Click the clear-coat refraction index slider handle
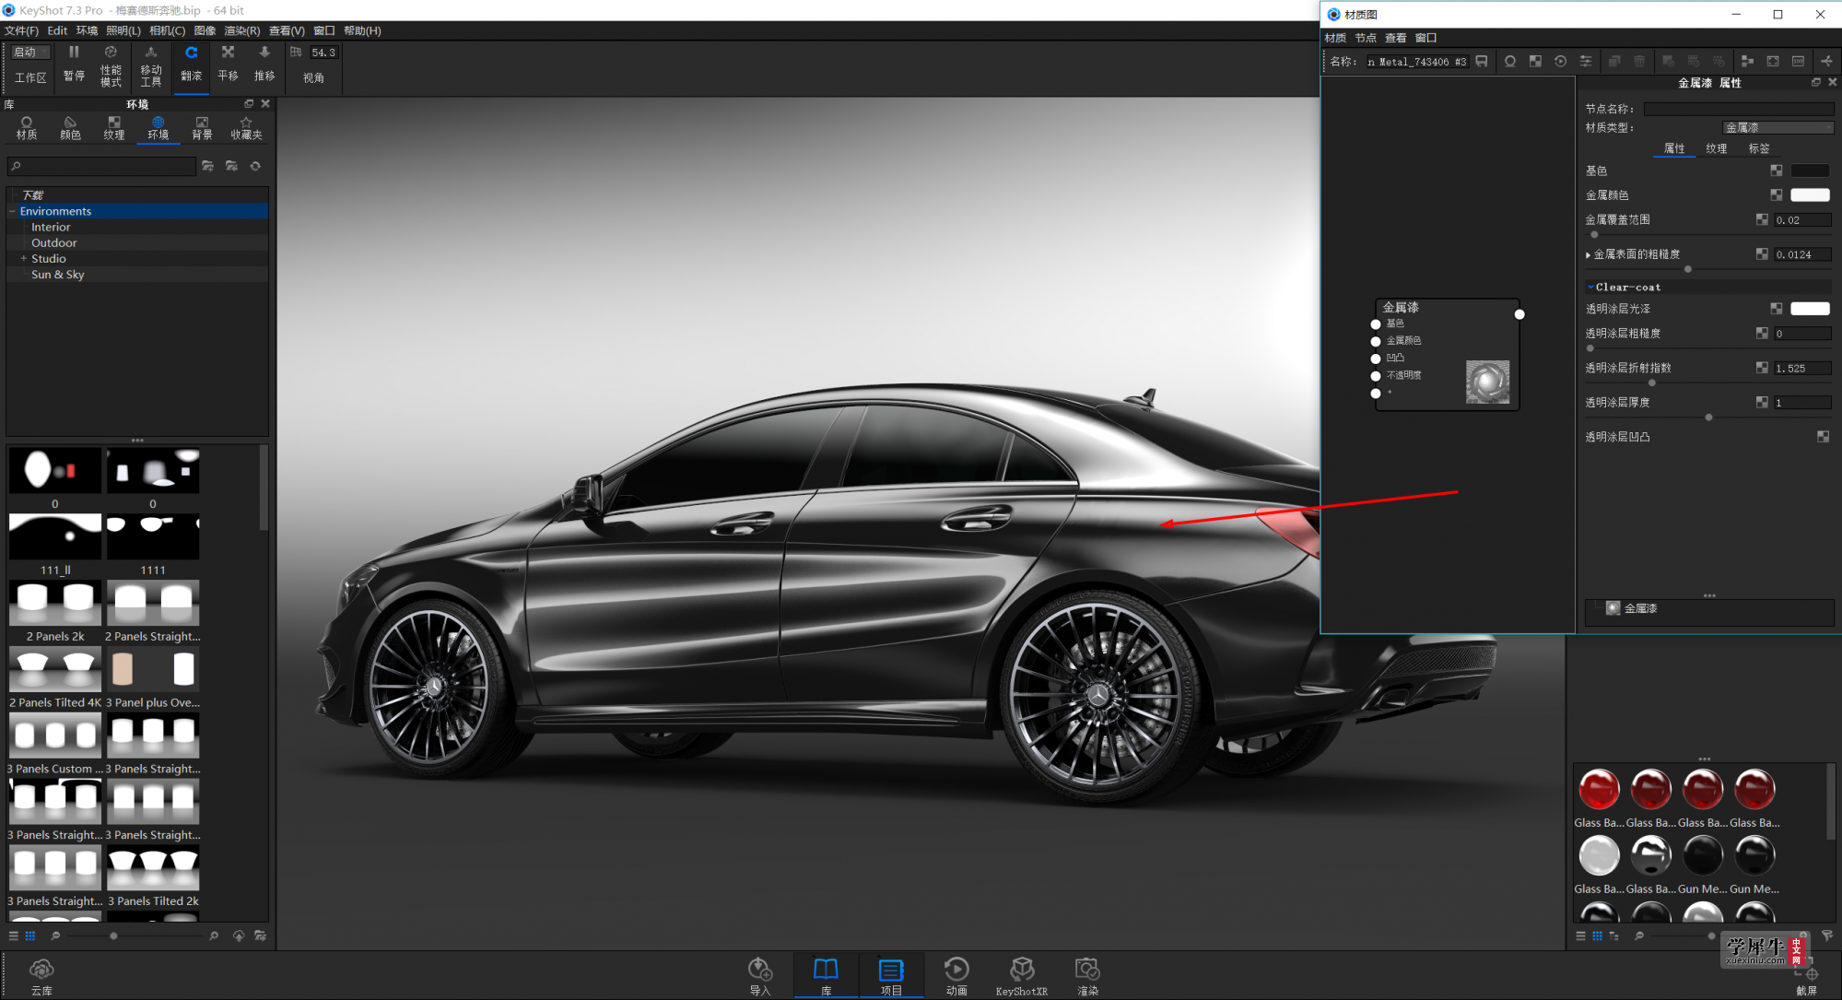 pos(1651,382)
